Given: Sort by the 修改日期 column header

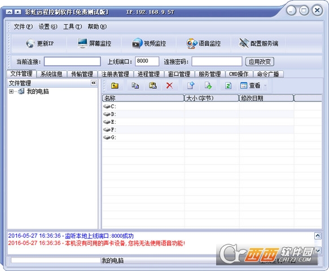Looking at the screenshot, I should click(266, 98).
